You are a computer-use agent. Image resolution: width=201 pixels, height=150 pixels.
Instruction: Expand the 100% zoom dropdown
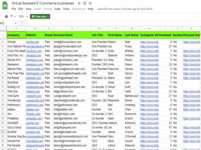pos(23,17)
